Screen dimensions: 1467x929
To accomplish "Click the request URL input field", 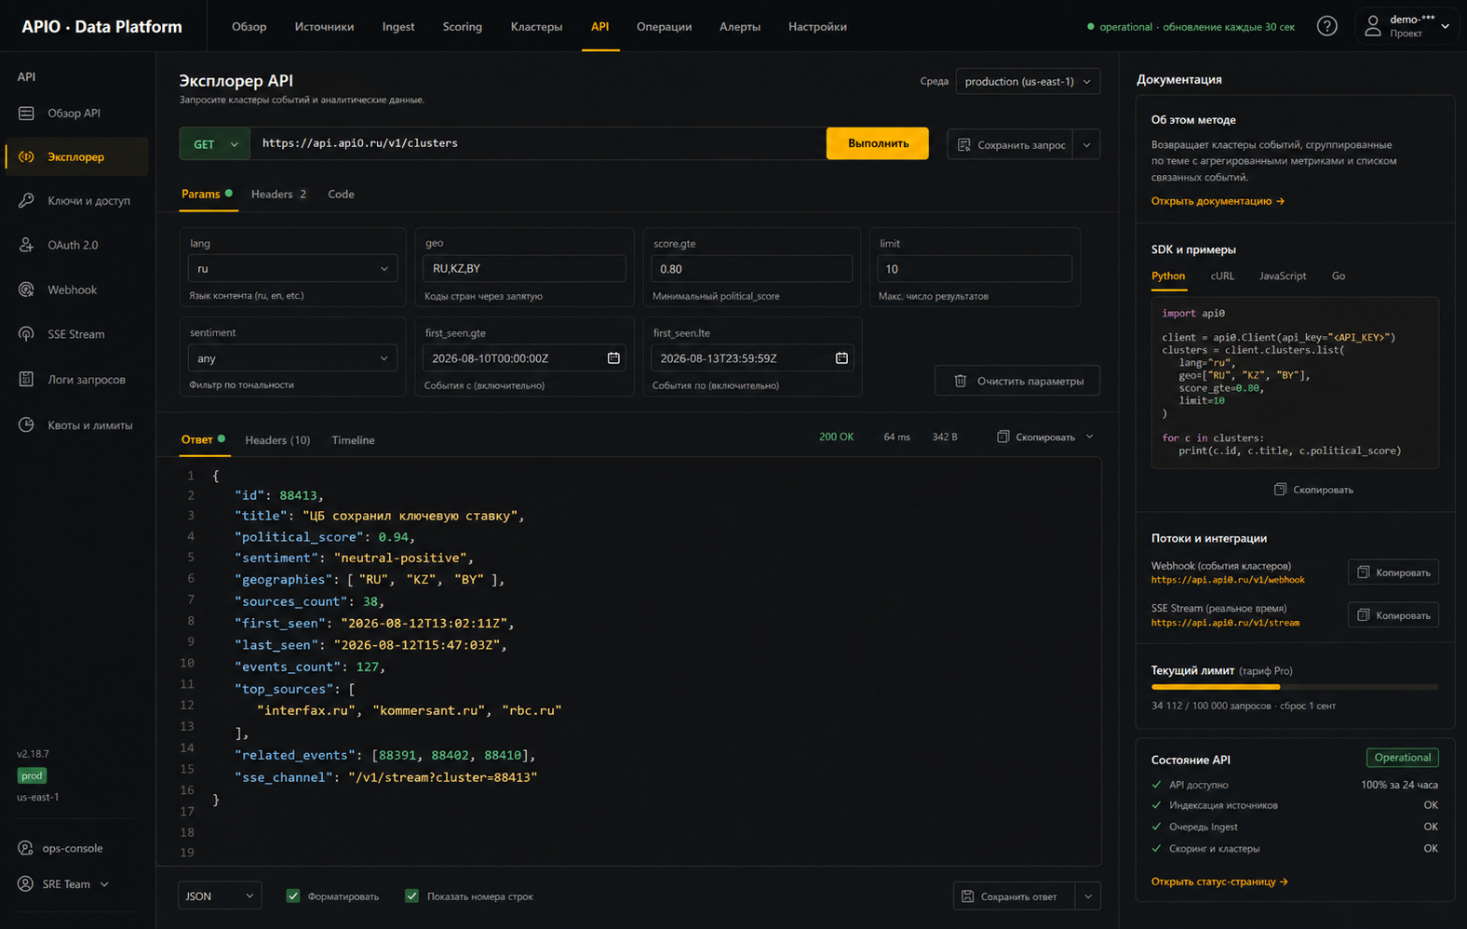I will (x=539, y=143).
